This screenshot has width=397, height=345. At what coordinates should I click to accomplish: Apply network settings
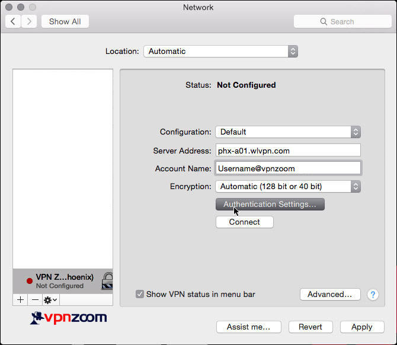click(362, 327)
